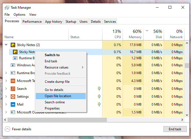Click the Task Manager title bar icon

pos(7,8)
